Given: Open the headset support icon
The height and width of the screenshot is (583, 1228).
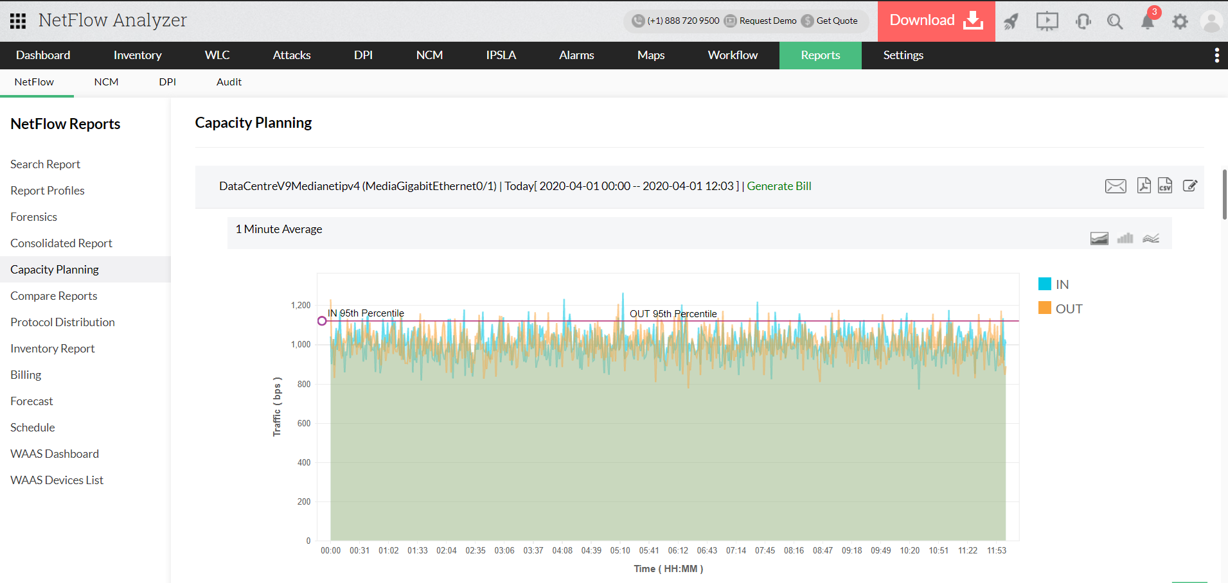Looking at the screenshot, I should (1083, 22).
